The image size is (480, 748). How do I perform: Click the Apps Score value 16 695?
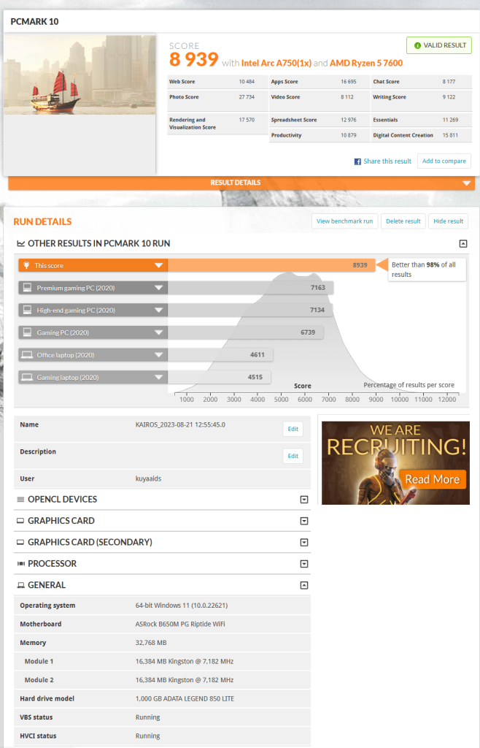click(349, 82)
